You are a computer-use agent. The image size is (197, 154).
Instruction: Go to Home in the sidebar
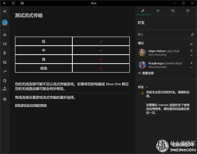pos(5,34)
